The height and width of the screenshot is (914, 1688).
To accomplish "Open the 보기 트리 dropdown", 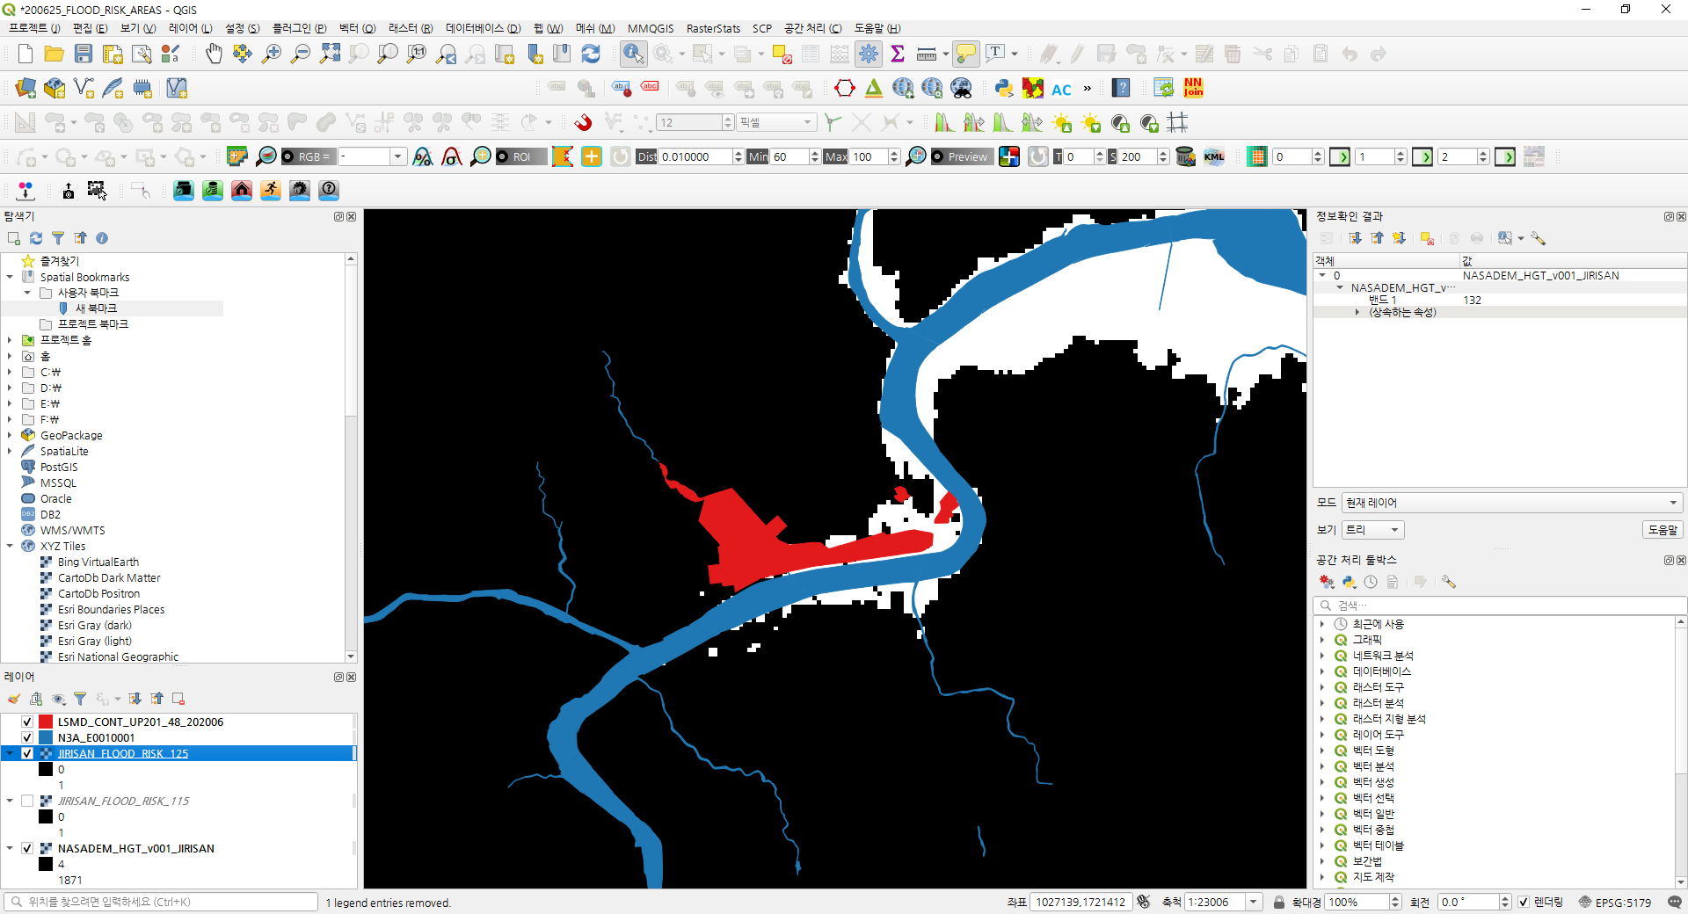I will coord(1373,530).
